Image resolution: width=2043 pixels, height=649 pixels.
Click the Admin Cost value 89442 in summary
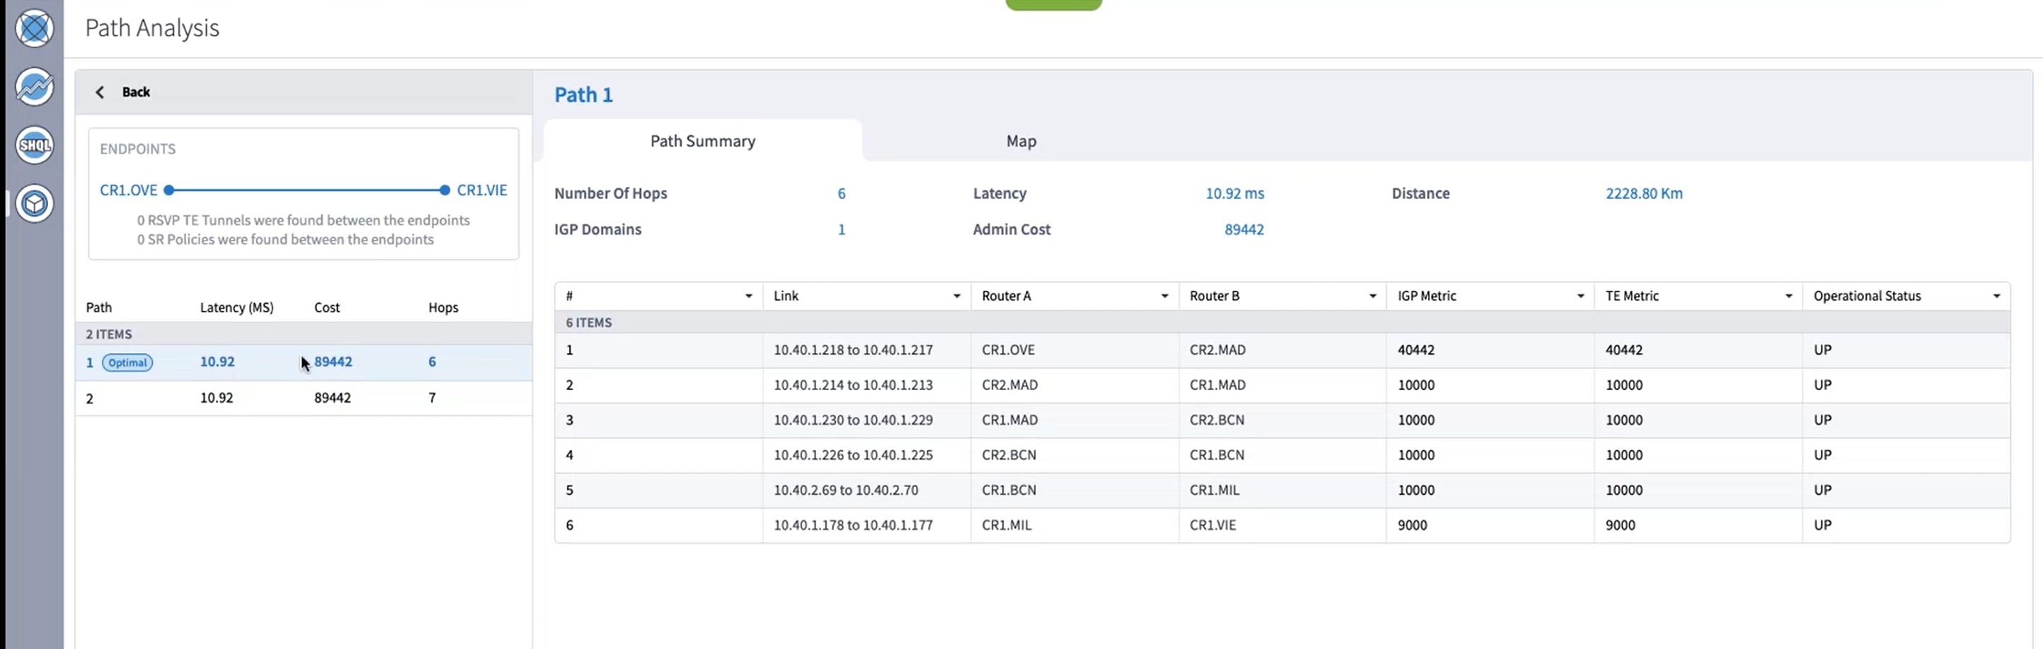[x=1244, y=230]
